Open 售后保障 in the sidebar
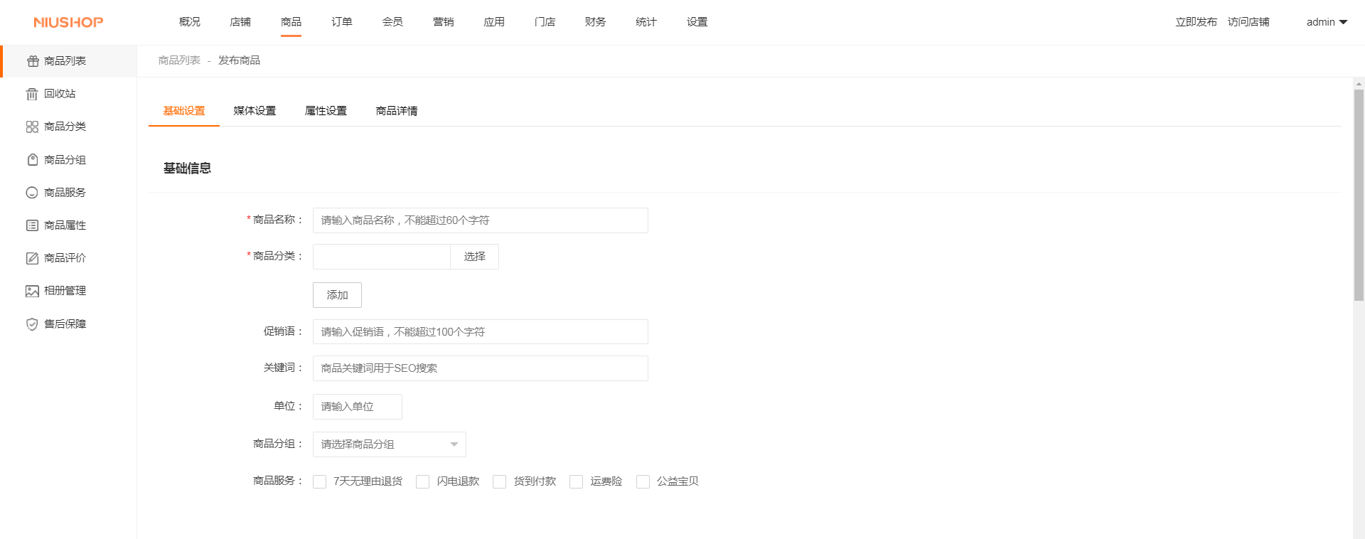This screenshot has width=1365, height=539. pos(68,324)
